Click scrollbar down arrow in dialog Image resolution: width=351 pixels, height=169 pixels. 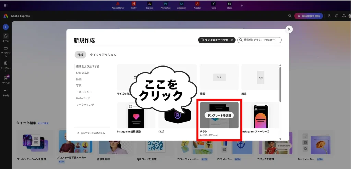click(x=280, y=139)
